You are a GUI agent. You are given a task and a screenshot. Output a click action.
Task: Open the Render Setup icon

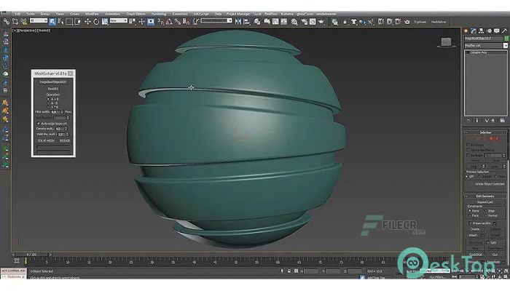305,22
